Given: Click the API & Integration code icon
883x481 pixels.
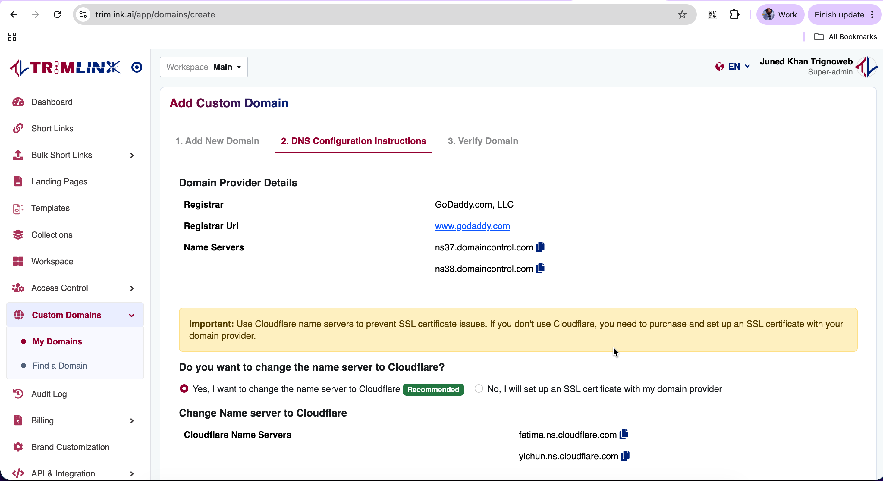Looking at the screenshot, I should [18, 473].
